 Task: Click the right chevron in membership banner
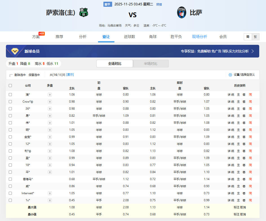(x=253, y=51)
